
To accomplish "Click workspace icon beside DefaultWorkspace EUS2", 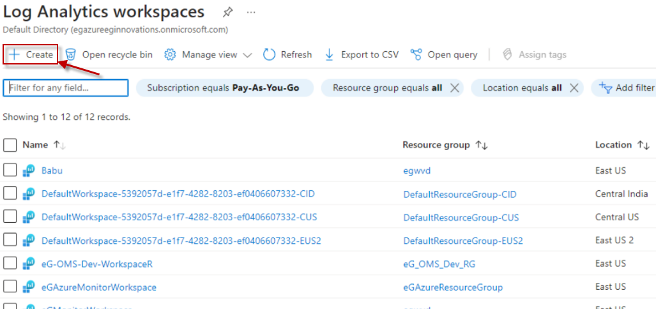I will [29, 241].
